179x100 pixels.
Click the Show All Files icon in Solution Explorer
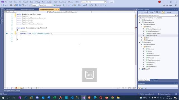click(x=159, y=12)
